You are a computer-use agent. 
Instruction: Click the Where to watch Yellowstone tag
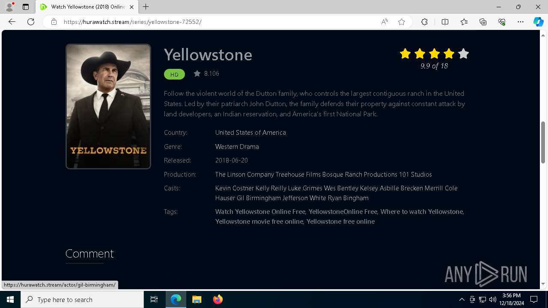pos(422,212)
